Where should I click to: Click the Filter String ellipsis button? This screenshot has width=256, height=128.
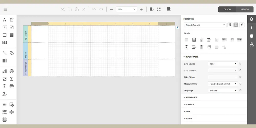pos(236,77)
